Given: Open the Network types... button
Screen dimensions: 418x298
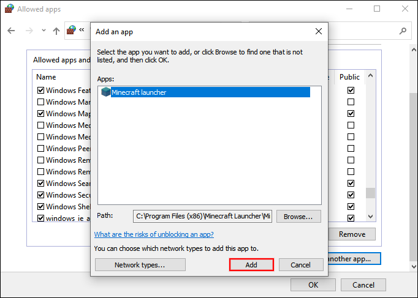Looking at the screenshot, I should tap(140, 265).
